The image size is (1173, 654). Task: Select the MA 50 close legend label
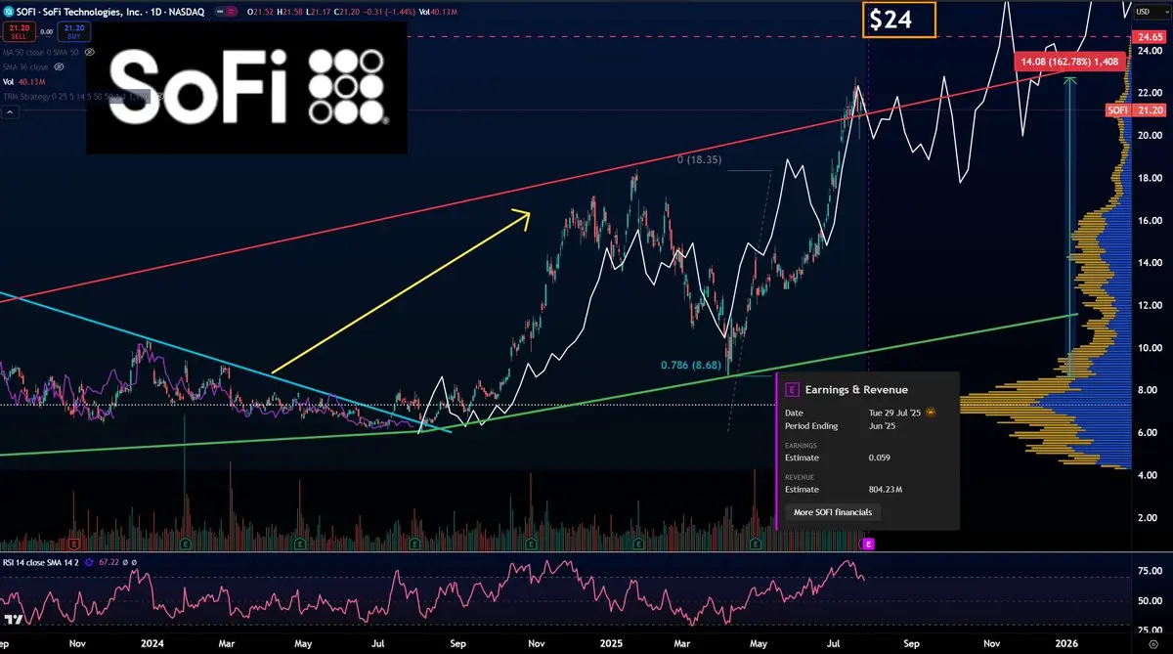(x=42, y=51)
